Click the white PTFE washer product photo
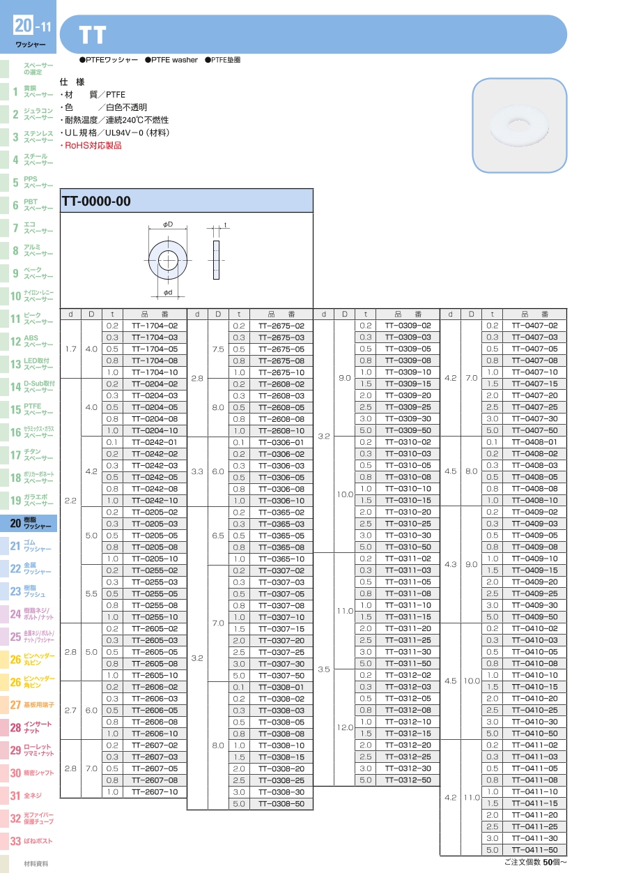Screen dimensions: 627x887 tap(519, 126)
